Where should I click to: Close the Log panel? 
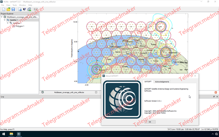pyautogui.click(x=217, y=97)
